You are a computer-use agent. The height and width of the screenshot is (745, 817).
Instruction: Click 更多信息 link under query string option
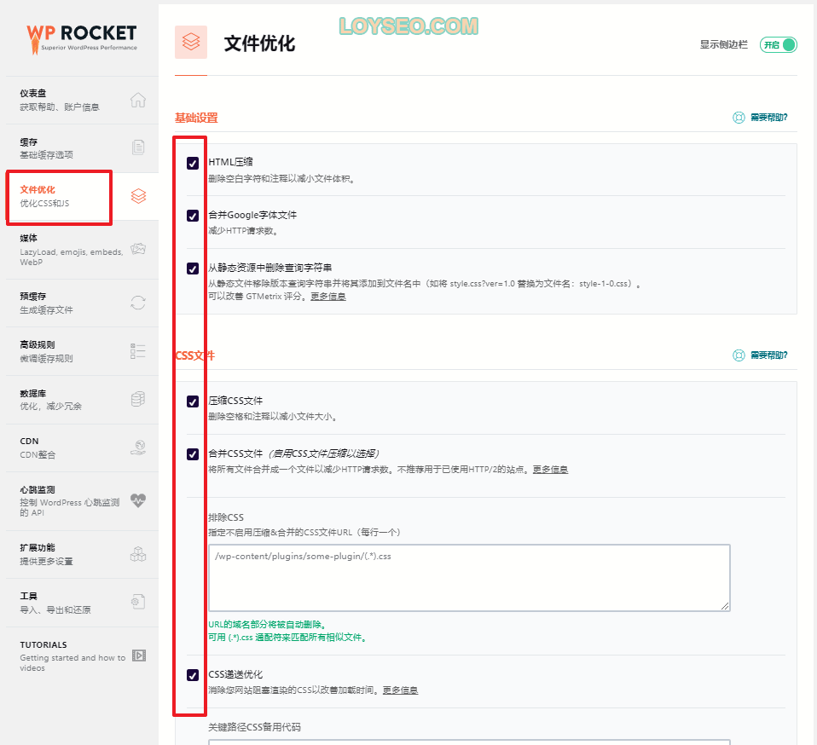(x=328, y=297)
